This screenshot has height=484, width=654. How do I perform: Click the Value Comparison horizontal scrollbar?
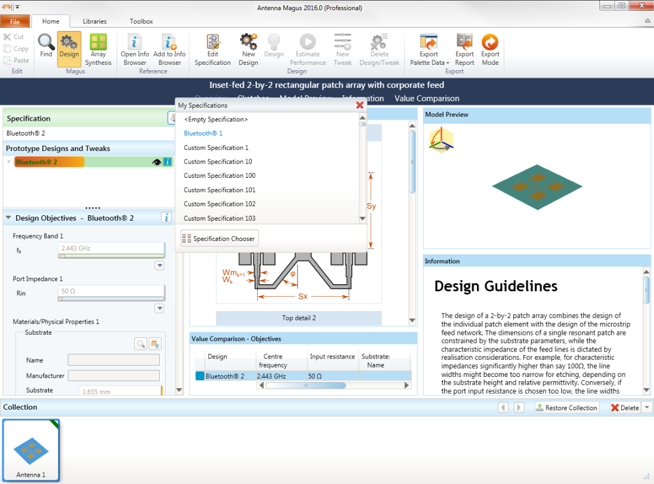[x=306, y=385]
